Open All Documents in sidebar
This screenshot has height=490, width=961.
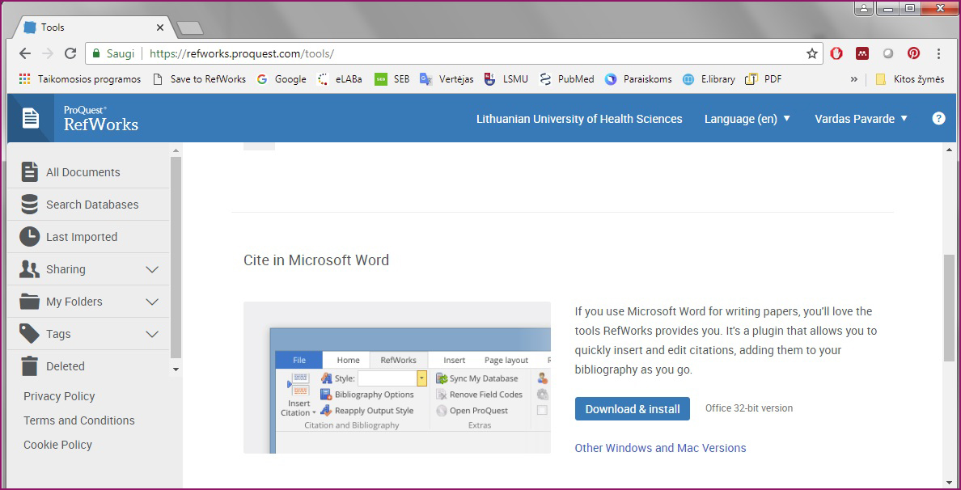pos(83,172)
